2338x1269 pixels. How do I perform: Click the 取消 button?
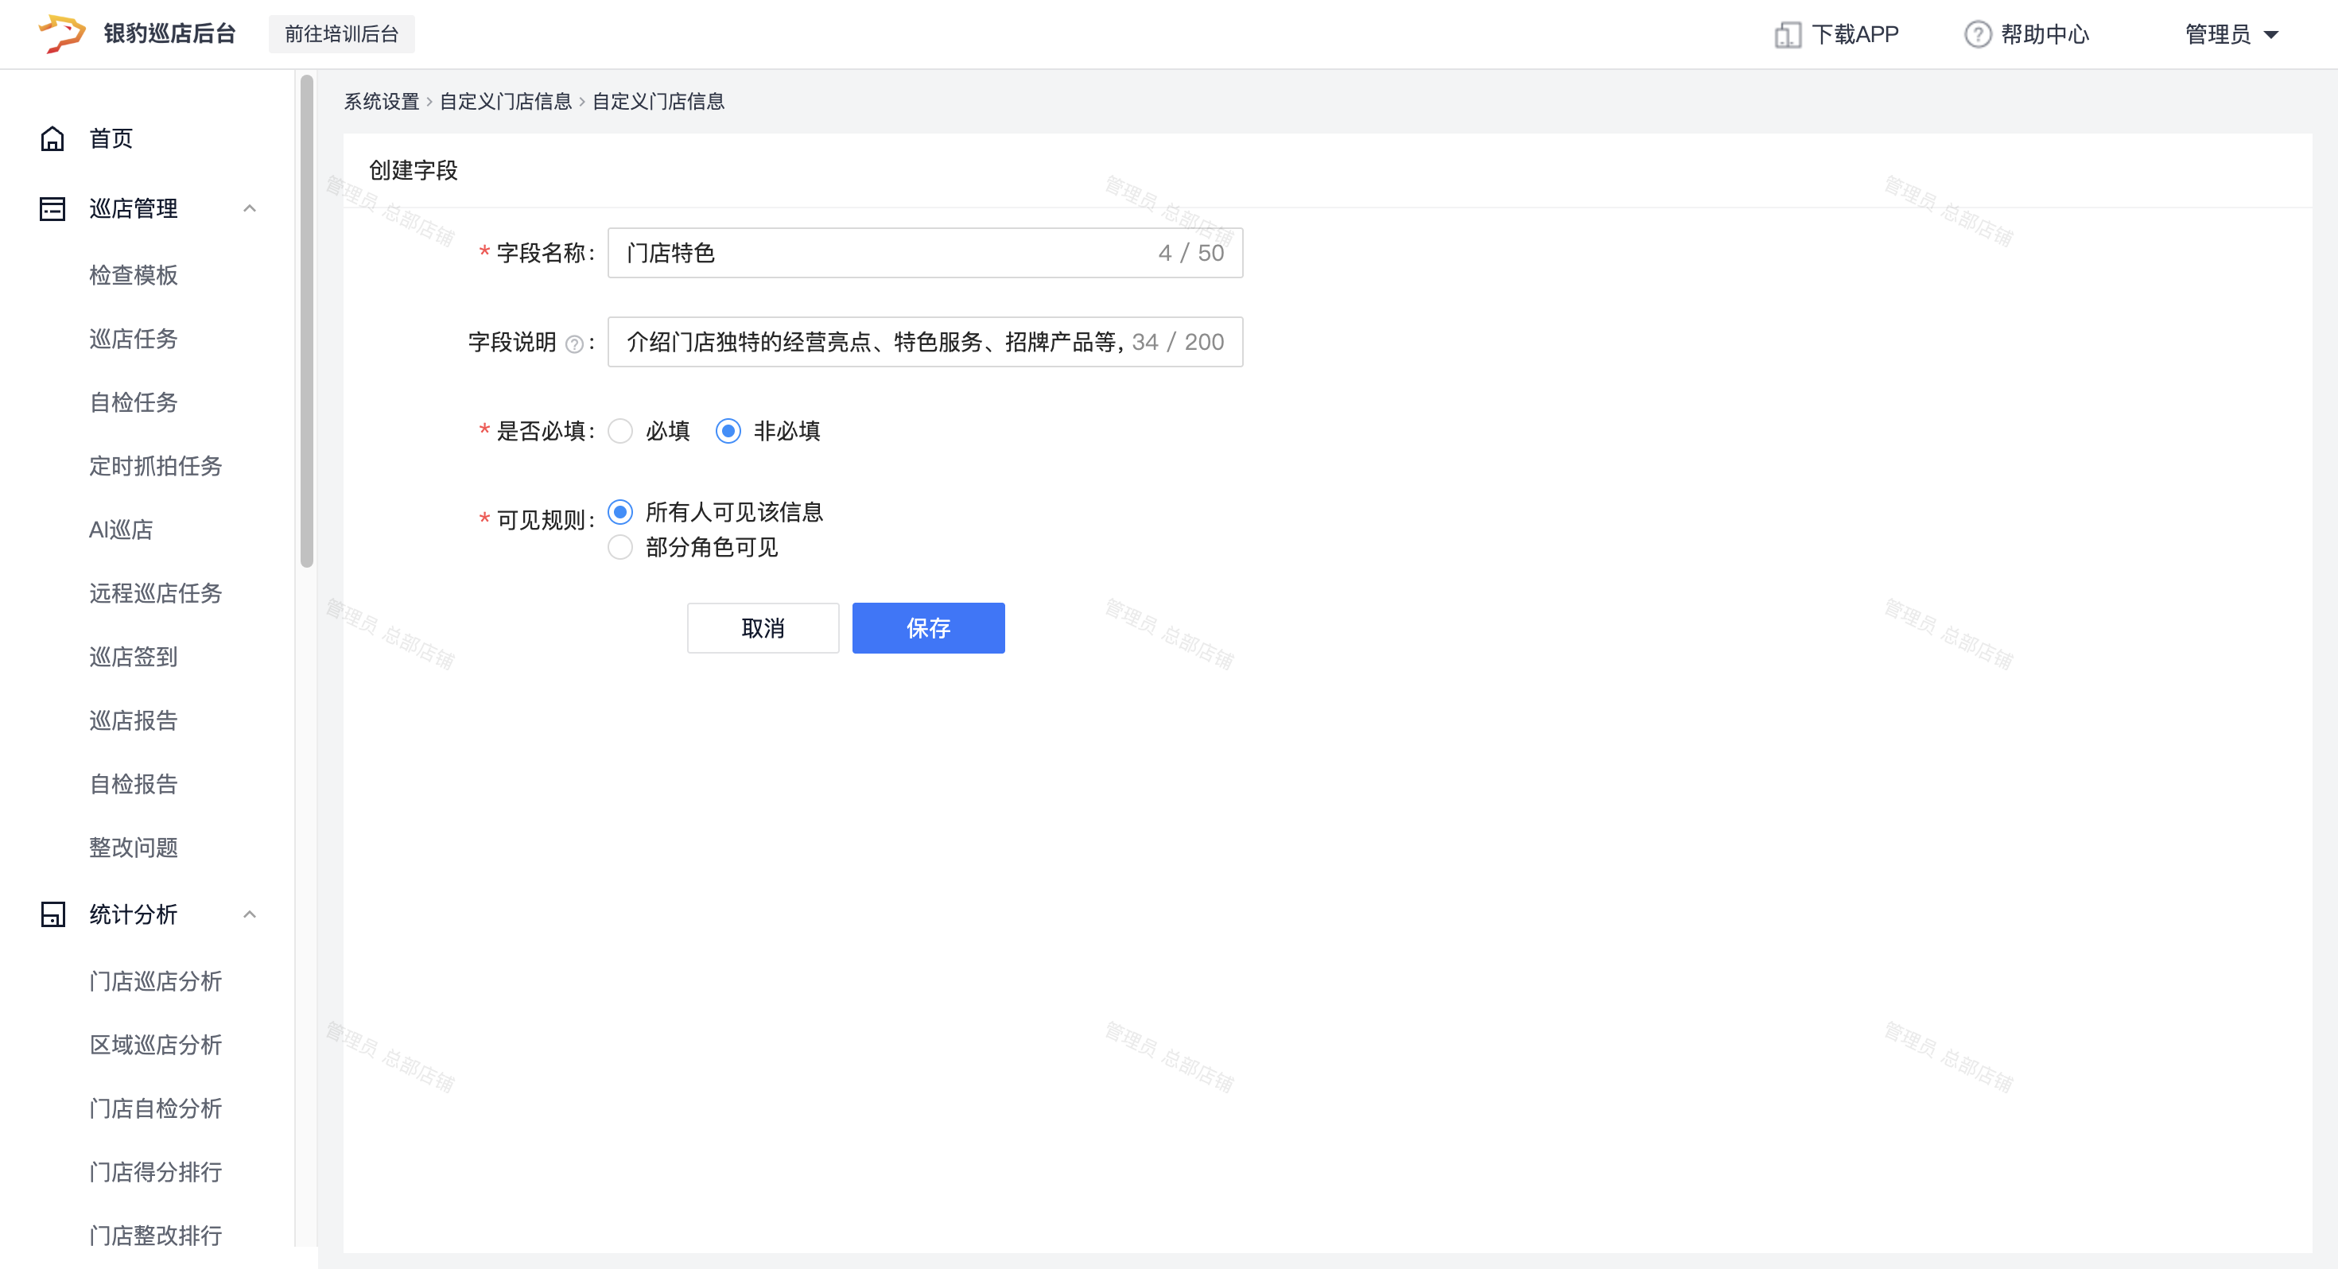[763, 628]
